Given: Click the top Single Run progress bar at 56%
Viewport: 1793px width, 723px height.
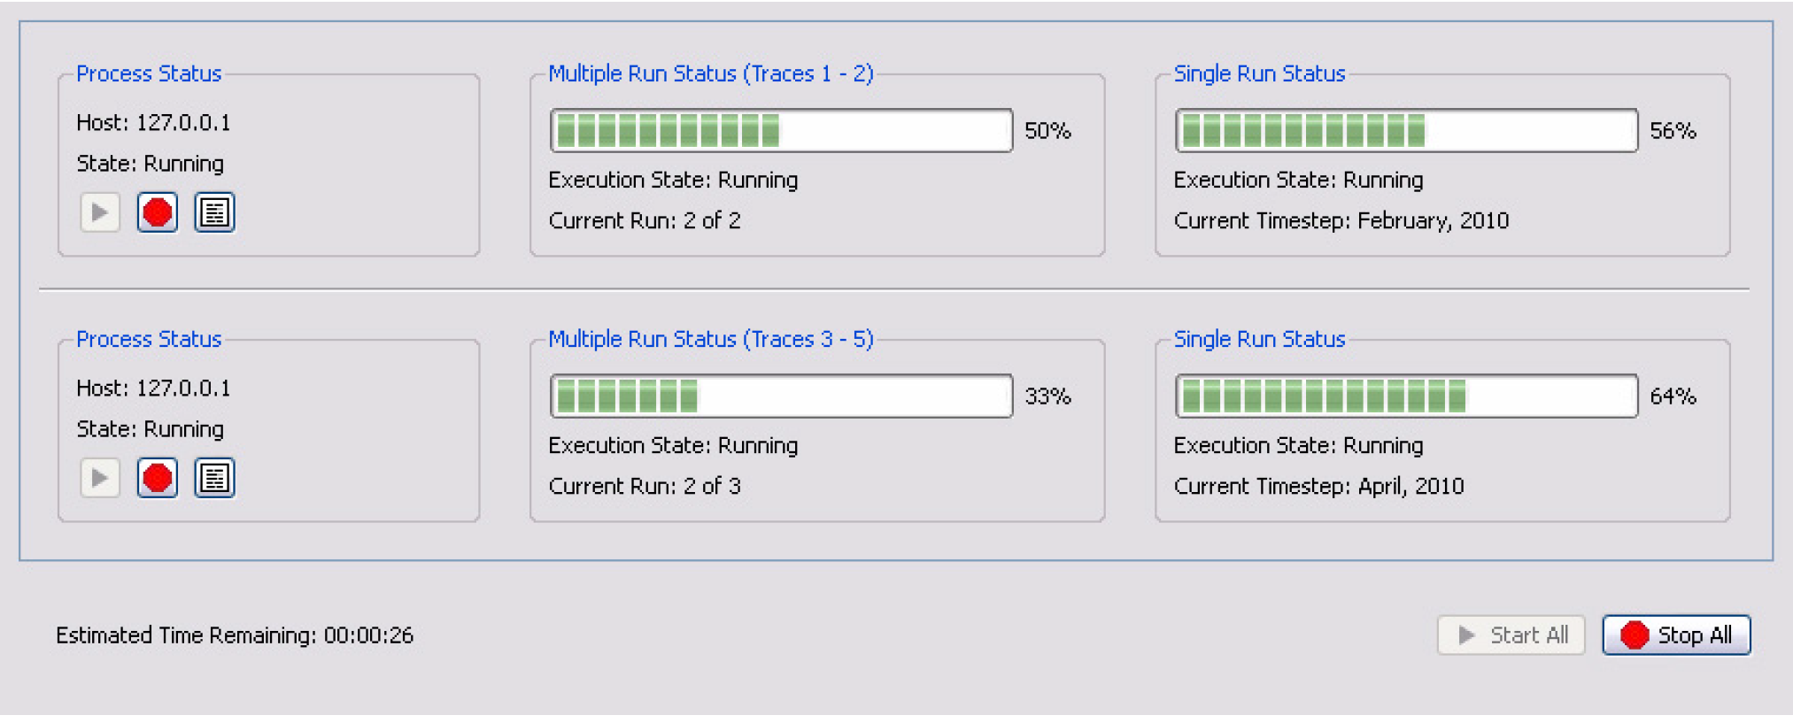Looking at the screenshot, I should (x=1406, y=131).
